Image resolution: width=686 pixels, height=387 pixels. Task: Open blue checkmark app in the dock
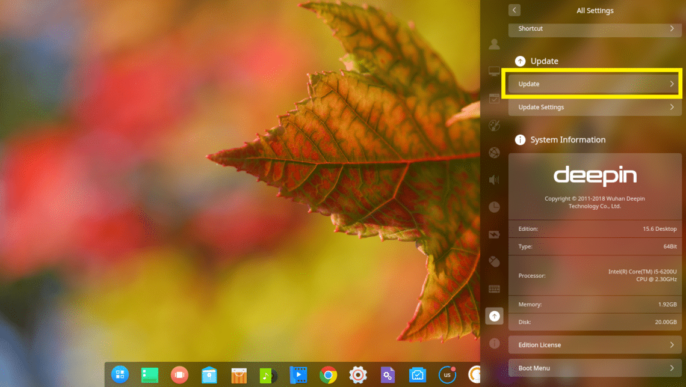(418, 375)
